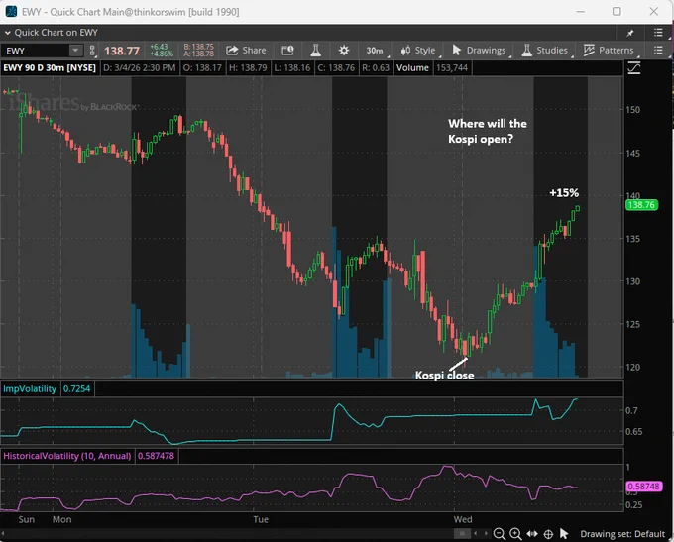
Task: Click the chart horizontal scrollbar thumb
Action: (x=462, y=533)
